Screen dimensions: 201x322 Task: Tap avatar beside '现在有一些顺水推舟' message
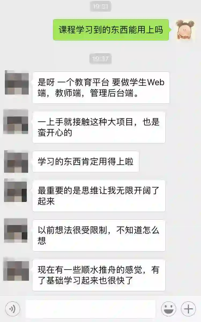[x=16, y=270]
